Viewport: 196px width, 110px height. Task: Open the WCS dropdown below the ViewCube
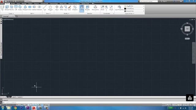point(187,39)
